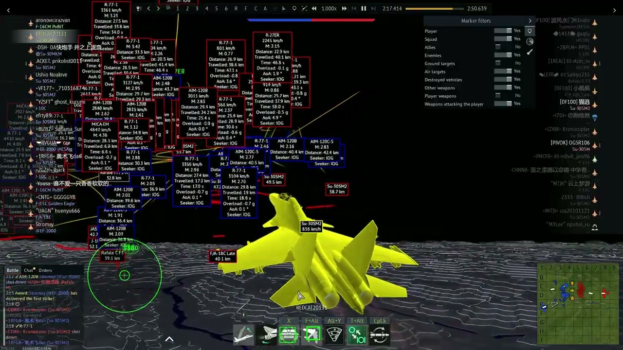The image size is (623, 350).
Task: Select camera mode C
Action: pos(256,8)
